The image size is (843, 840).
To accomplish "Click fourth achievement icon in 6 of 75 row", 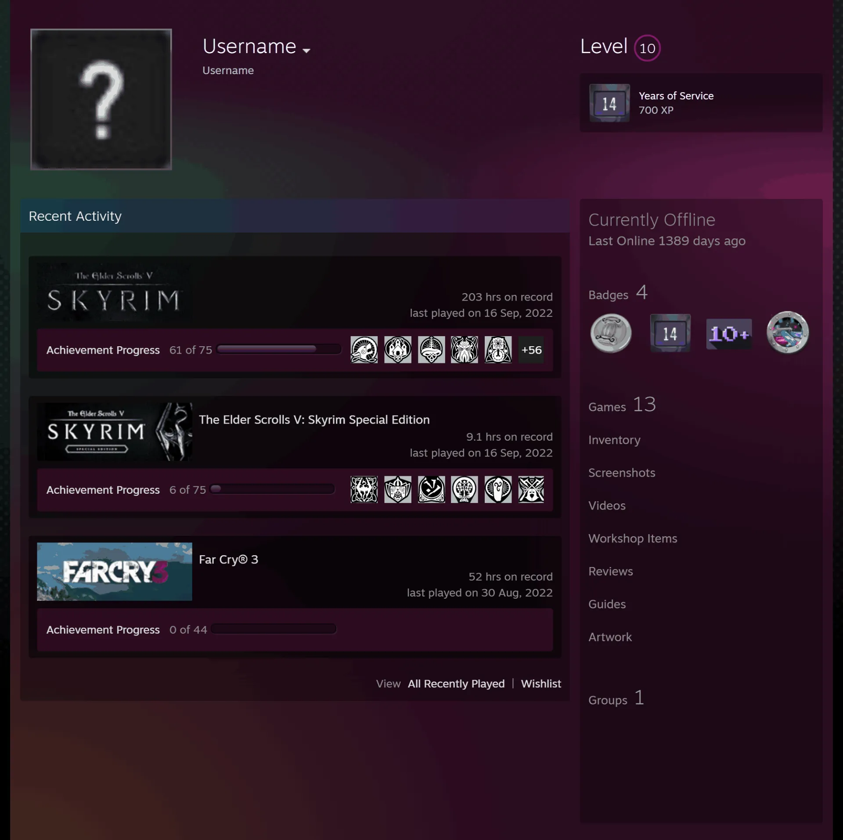I will pyautogui.click(x=465, y=489).
